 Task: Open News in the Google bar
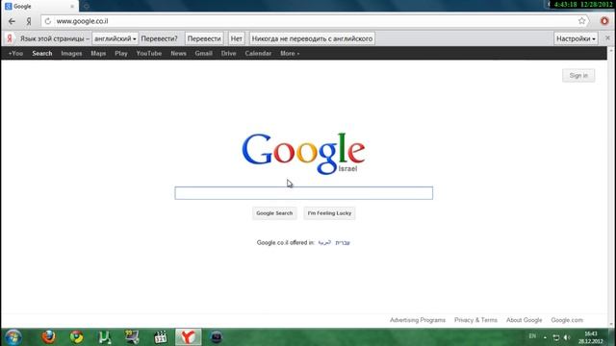[x=178, y=54]
